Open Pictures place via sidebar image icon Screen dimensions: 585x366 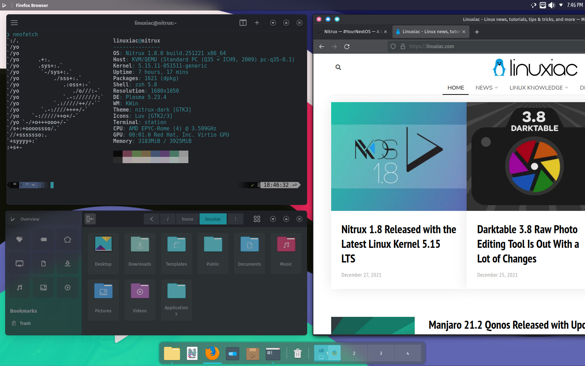(44, 287)
